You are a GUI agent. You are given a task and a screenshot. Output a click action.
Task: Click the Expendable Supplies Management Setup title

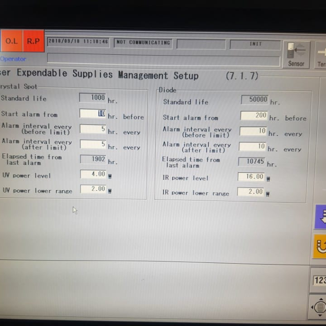(x=107, y=75)
